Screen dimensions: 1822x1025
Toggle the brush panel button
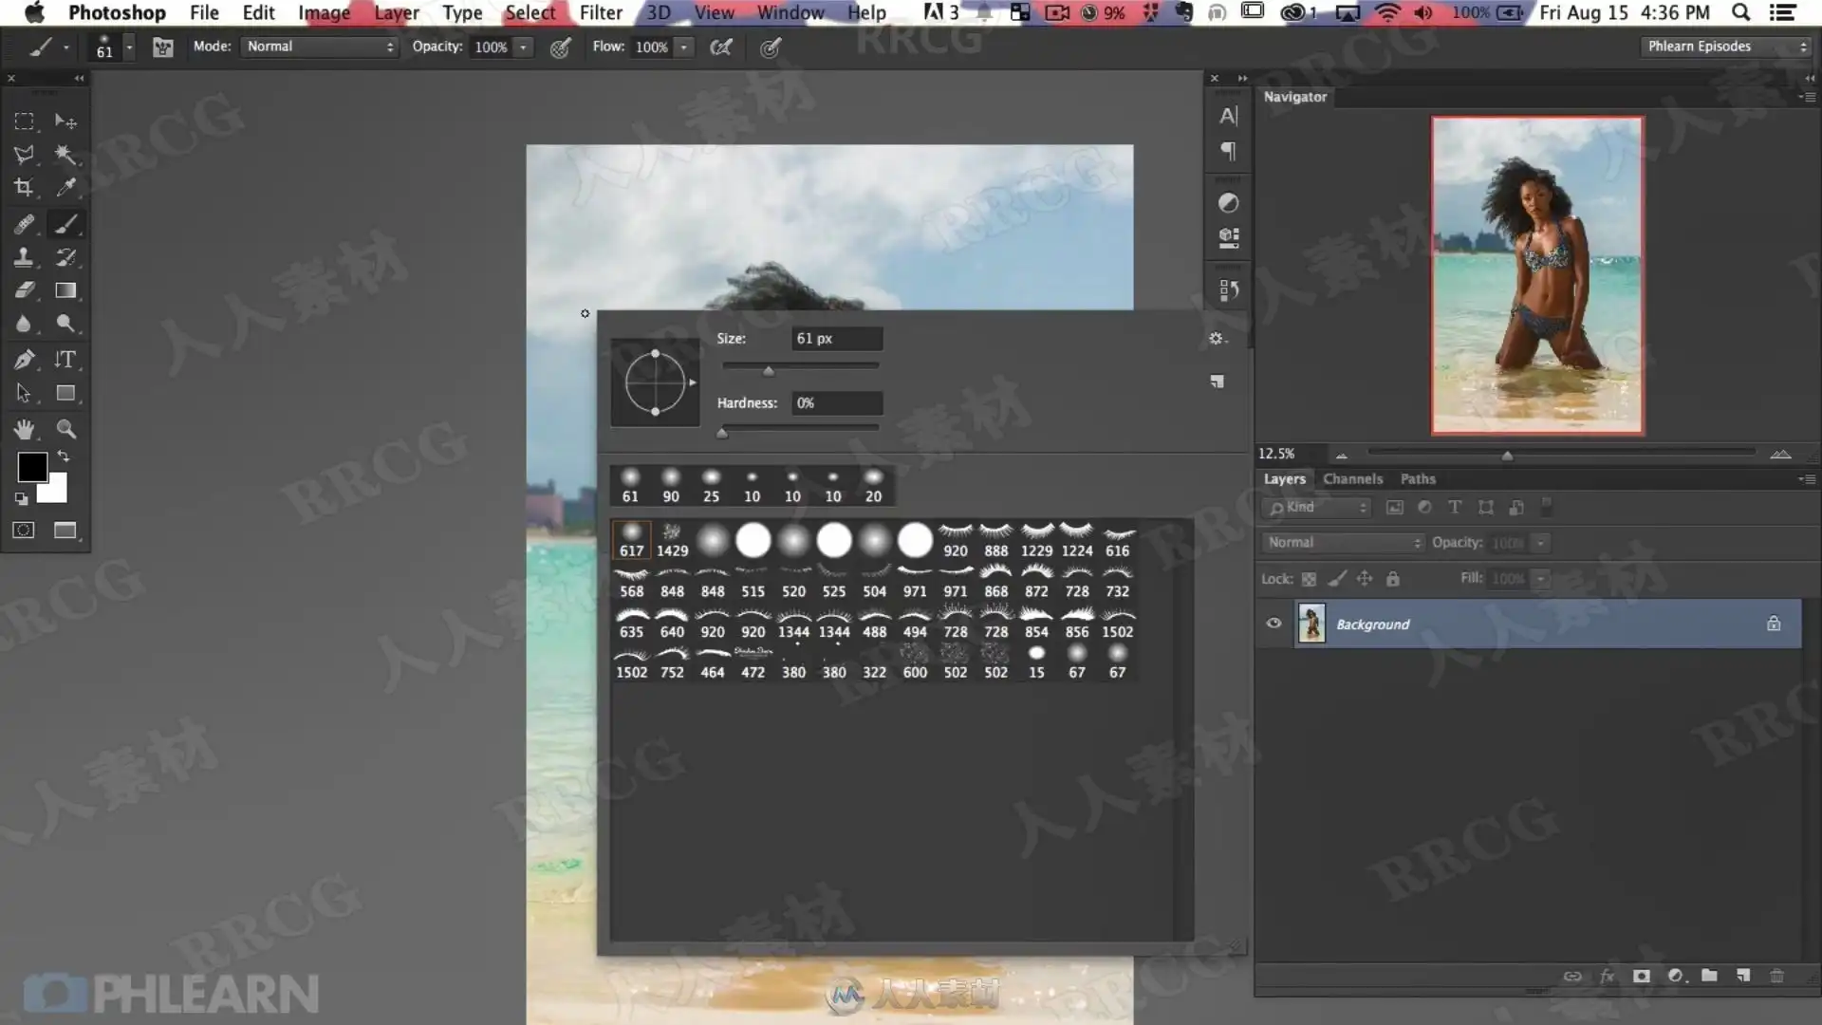pyautogui.click(x=163, y=47)
